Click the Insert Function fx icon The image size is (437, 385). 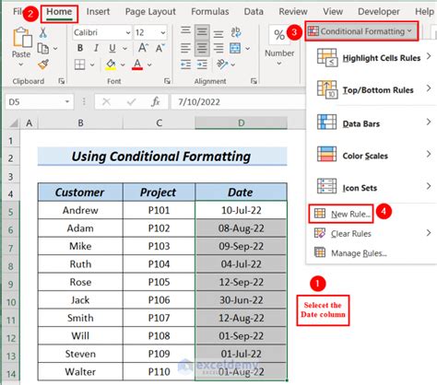point(156,101)
